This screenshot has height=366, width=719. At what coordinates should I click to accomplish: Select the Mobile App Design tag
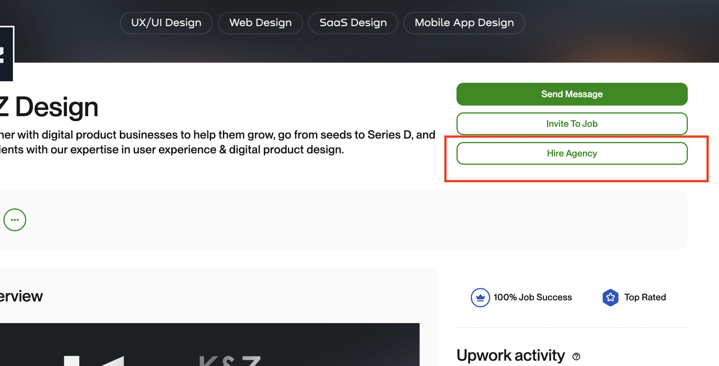pos(464,23)
